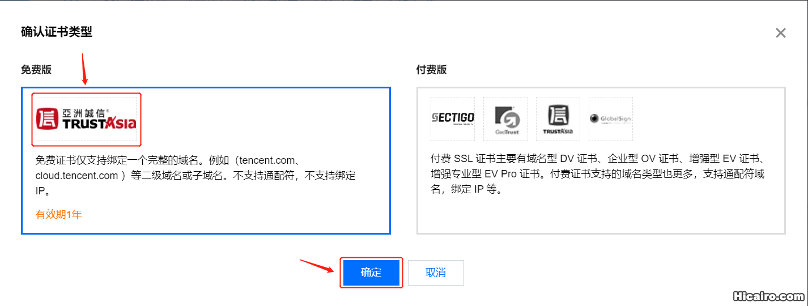Click the Hicairo.com watermark
This screenshot has height=306, width=808.
point(768,296)
